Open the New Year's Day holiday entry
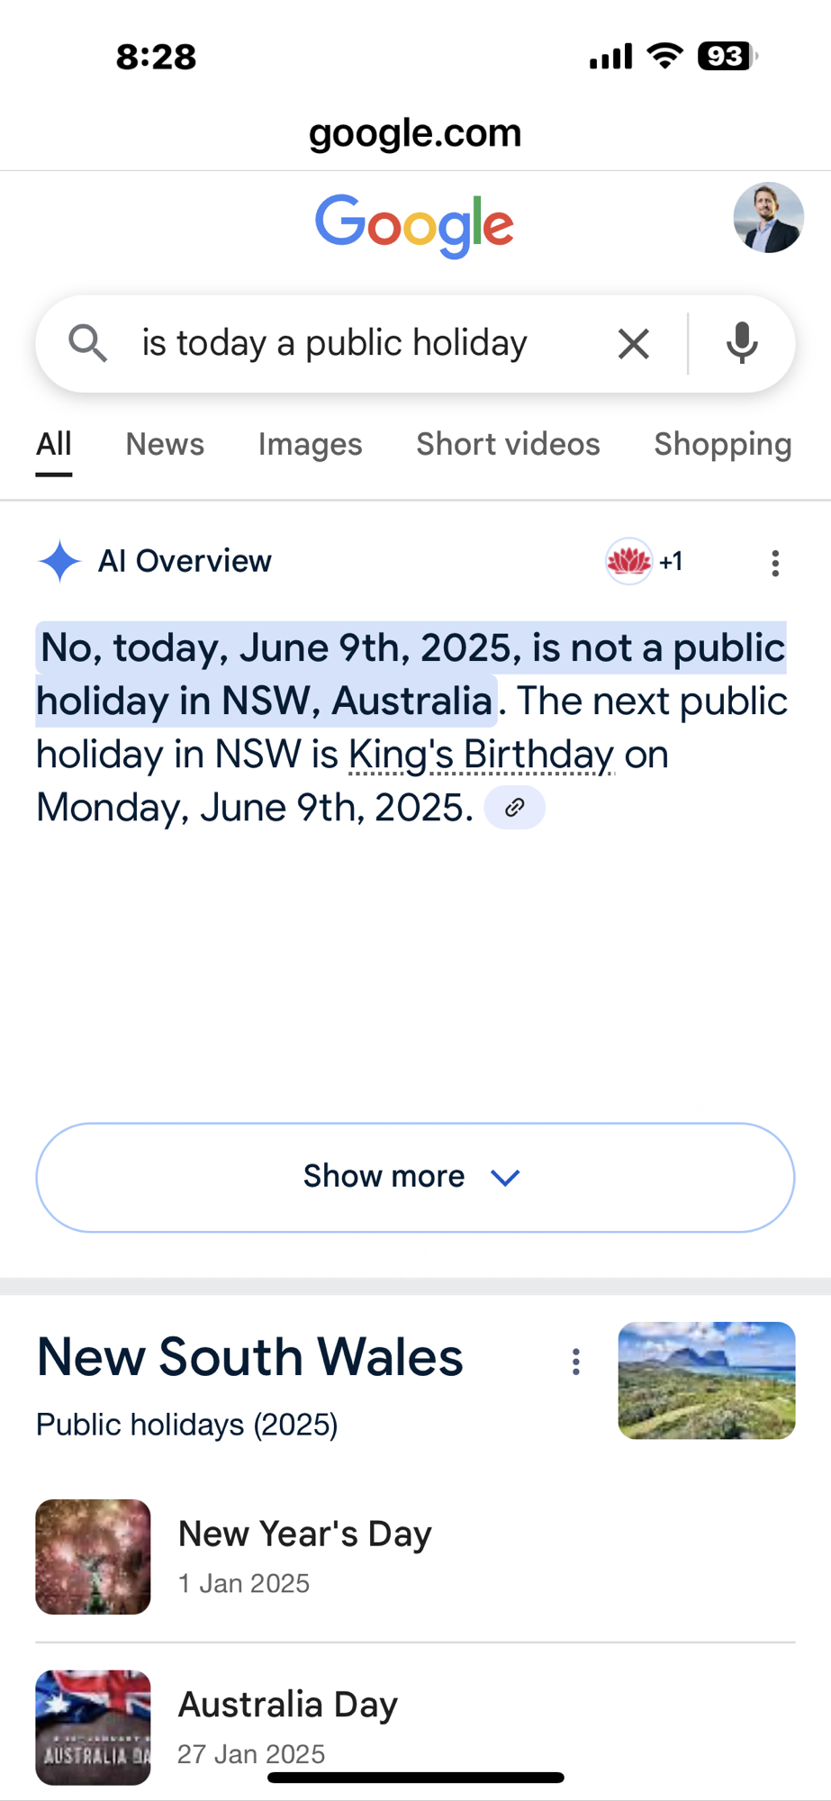The image size is (831, 1801). pyautogui.click(x=305, y=1555)
